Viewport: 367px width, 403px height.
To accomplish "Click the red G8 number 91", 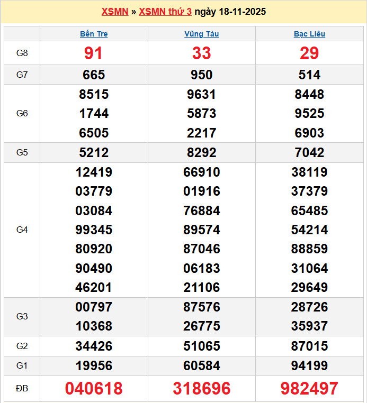I will click(x=94, y=53).
